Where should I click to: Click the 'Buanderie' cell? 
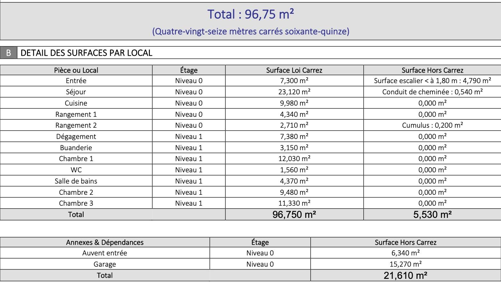click(x=76, y=148)
